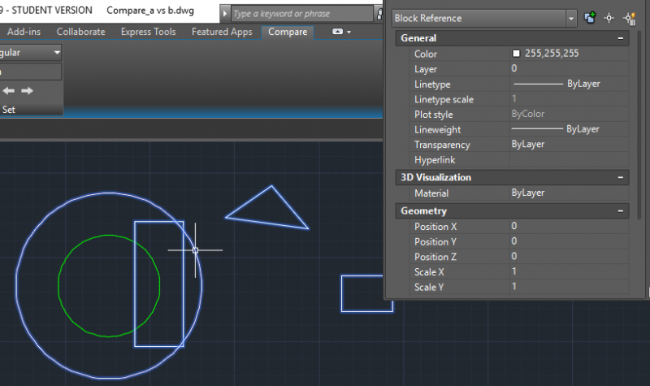Type in the keyword search field
Screen dimensions: 650x386
pyautogui.click(x=301, y=14)
